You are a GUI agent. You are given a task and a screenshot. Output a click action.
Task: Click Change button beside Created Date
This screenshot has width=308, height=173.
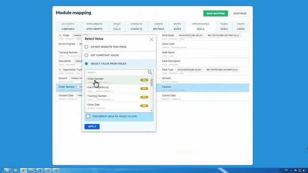click(79, 96)
